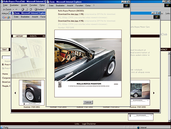Open Ansicht menu in the rear Zoom window

pyautogui.click(x=35, y=17)
